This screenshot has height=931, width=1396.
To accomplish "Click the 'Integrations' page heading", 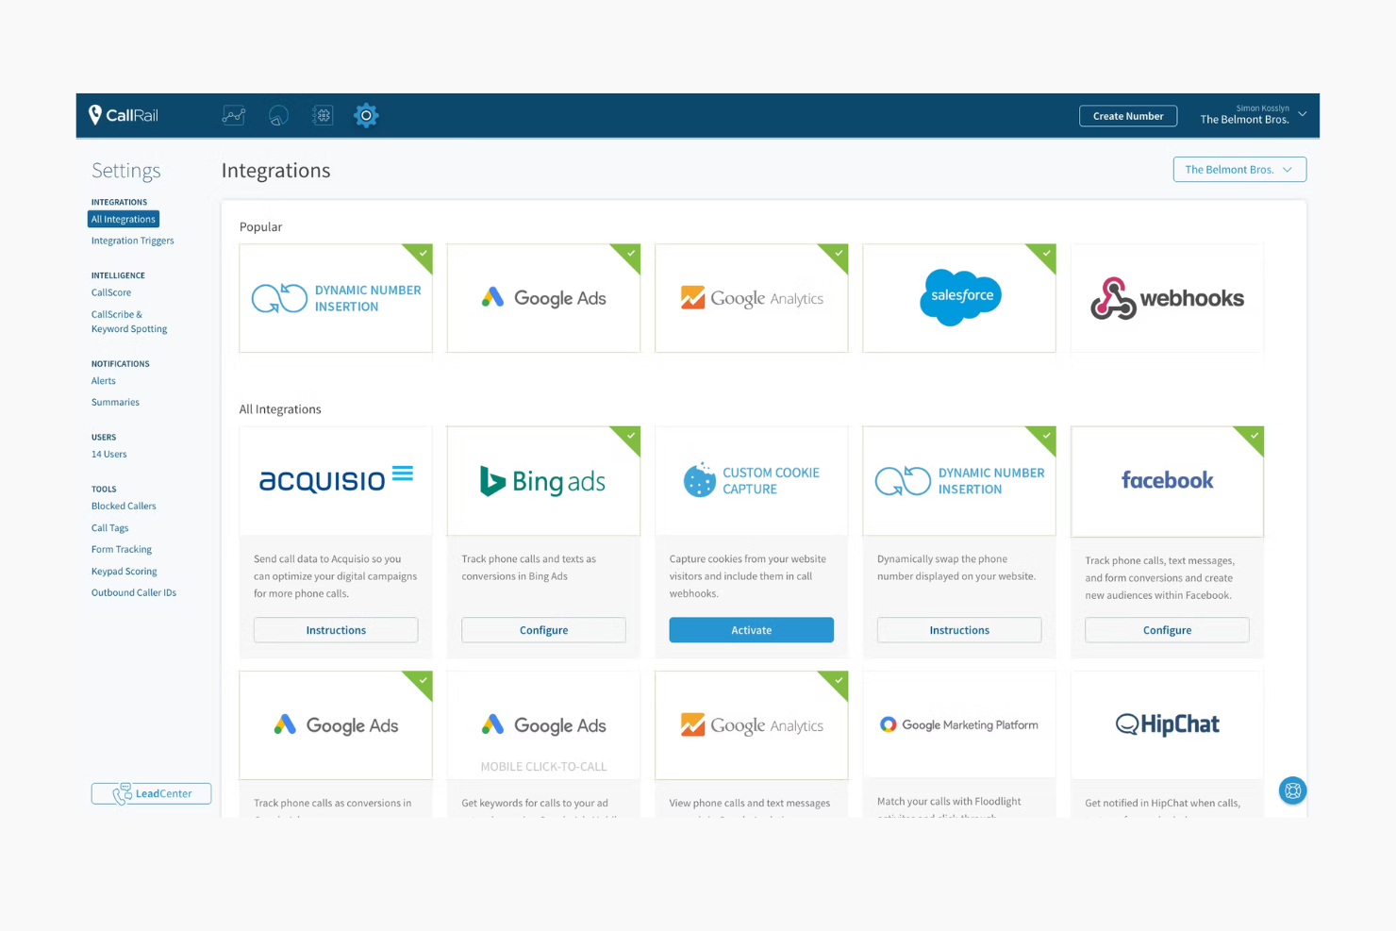I will 275,170.
